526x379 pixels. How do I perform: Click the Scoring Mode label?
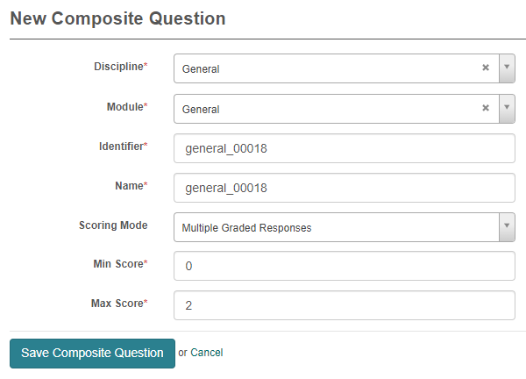click(113, 225)
